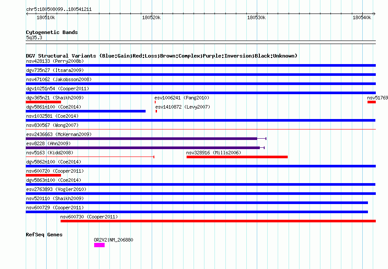The image size is (388, 269).
Task: Click the dgv5863n100 (Coe2014) label
Action: point(54,180)
